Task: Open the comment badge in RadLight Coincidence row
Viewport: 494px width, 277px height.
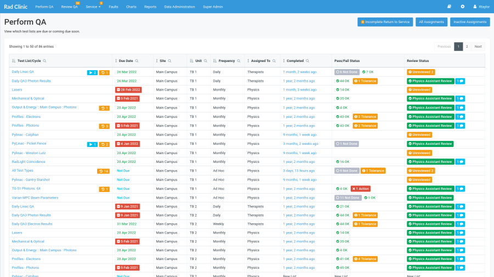Action: click(461, 162)
